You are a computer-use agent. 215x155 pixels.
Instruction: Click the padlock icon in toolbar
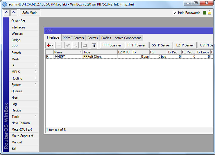click(x=209, y=13)
